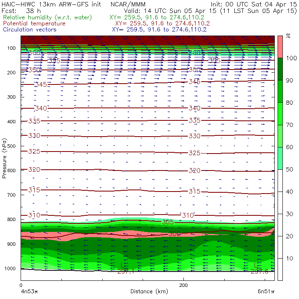Click the '297.6' minimum value label
This screenshot has height=299, width=299.
click(x=259, y=271)
